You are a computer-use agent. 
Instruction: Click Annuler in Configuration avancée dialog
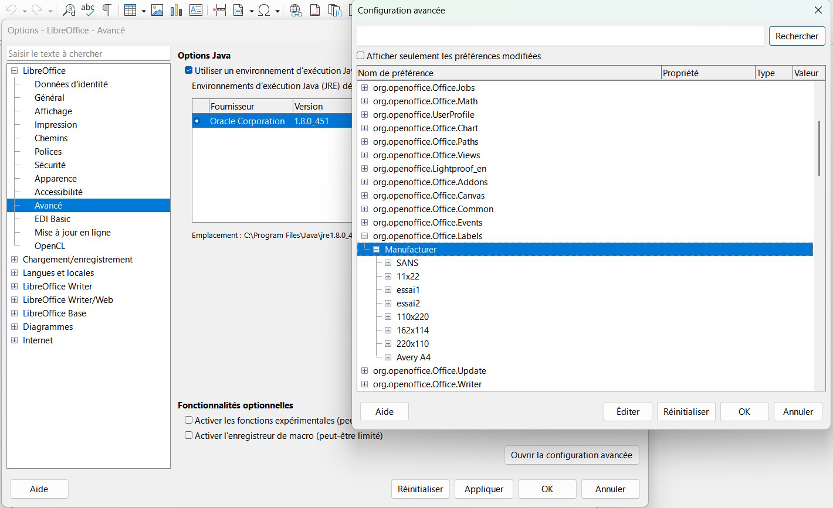[798, 411]
